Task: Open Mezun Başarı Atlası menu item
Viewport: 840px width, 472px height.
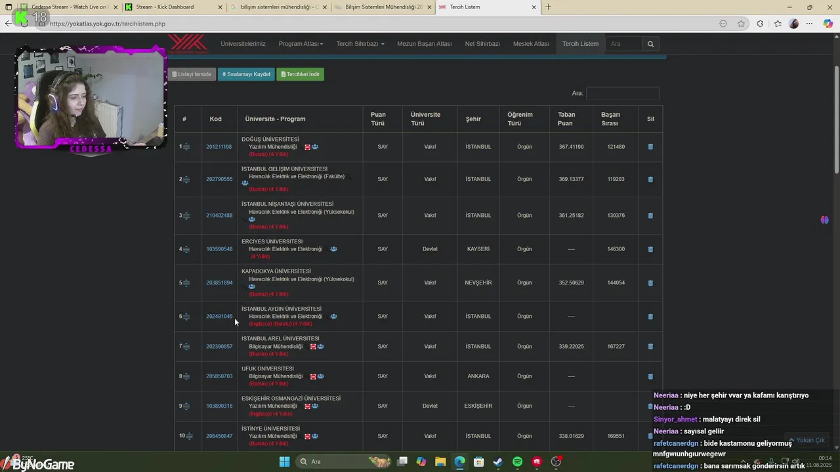Action: (425, 44)
